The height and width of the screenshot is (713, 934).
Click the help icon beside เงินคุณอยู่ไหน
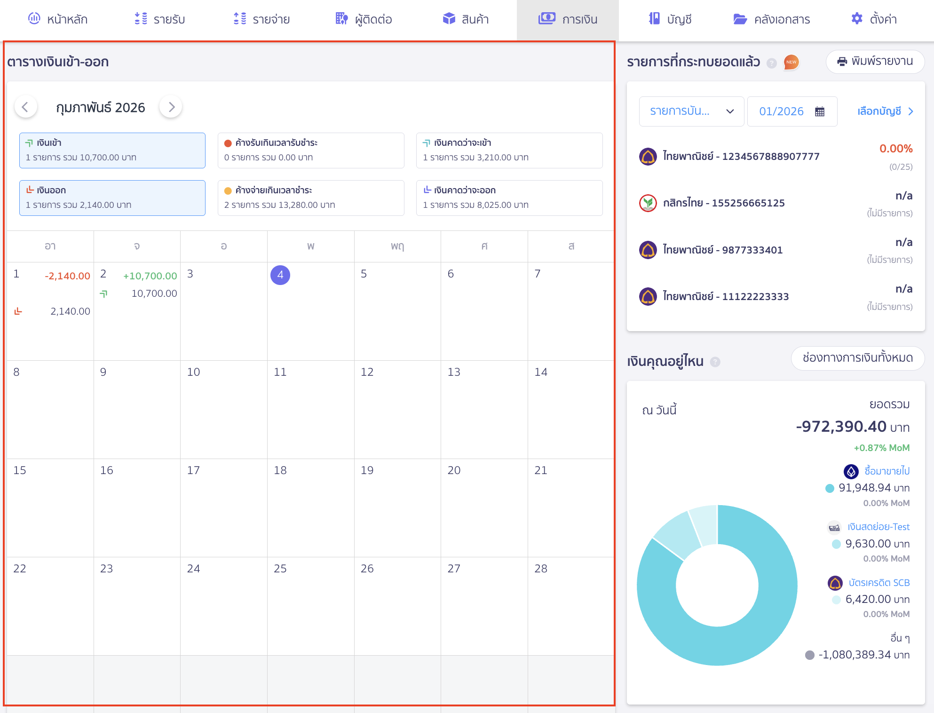point(715,362)
